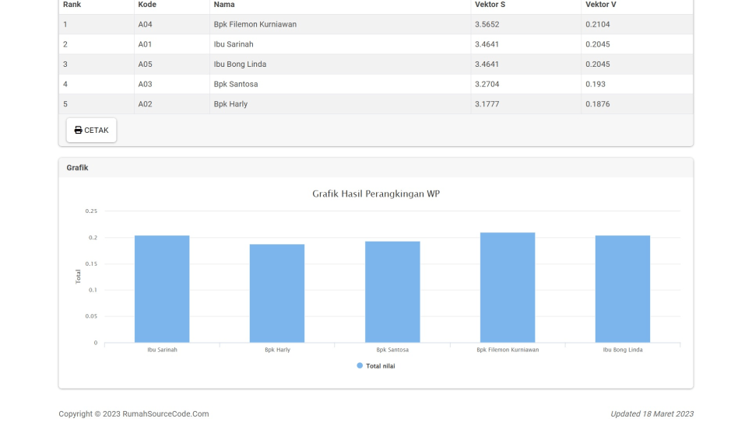Toggle the Total nilai legend label
This screenshot has height=422, width=752.
pos(380,366)
